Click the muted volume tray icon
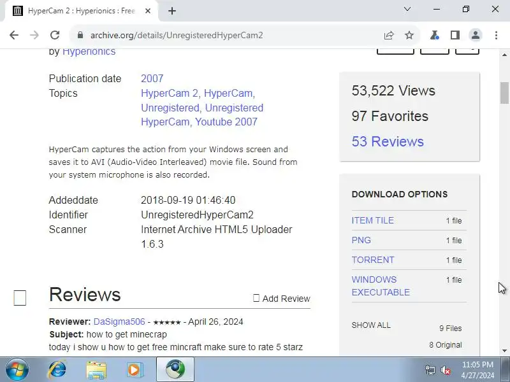510x382 pixels. point(445,370)
